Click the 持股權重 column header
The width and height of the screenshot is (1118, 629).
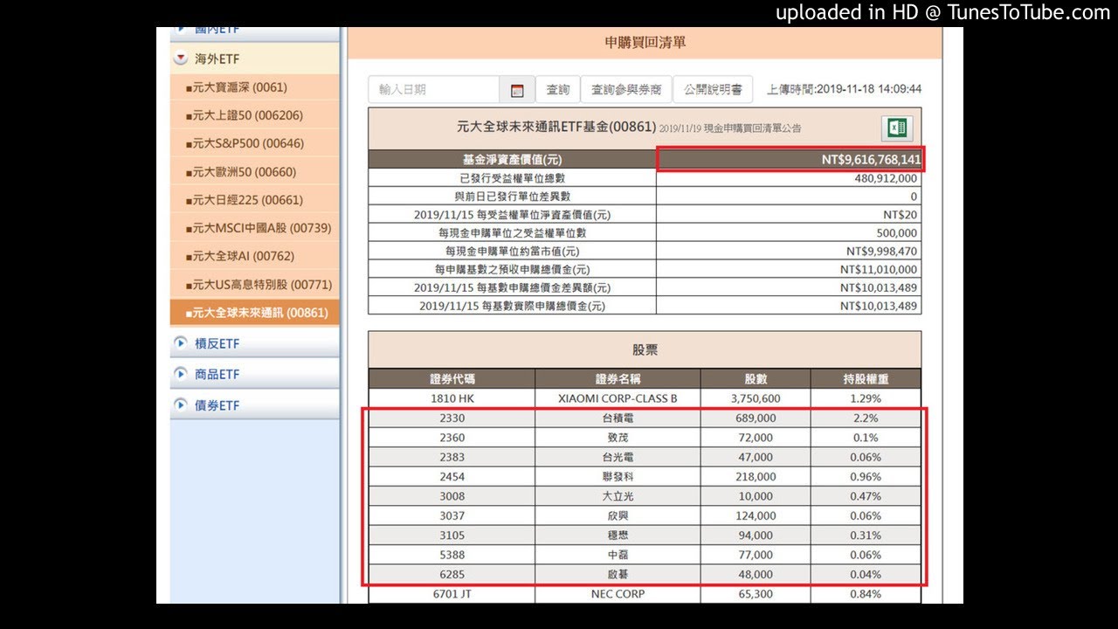866,379
